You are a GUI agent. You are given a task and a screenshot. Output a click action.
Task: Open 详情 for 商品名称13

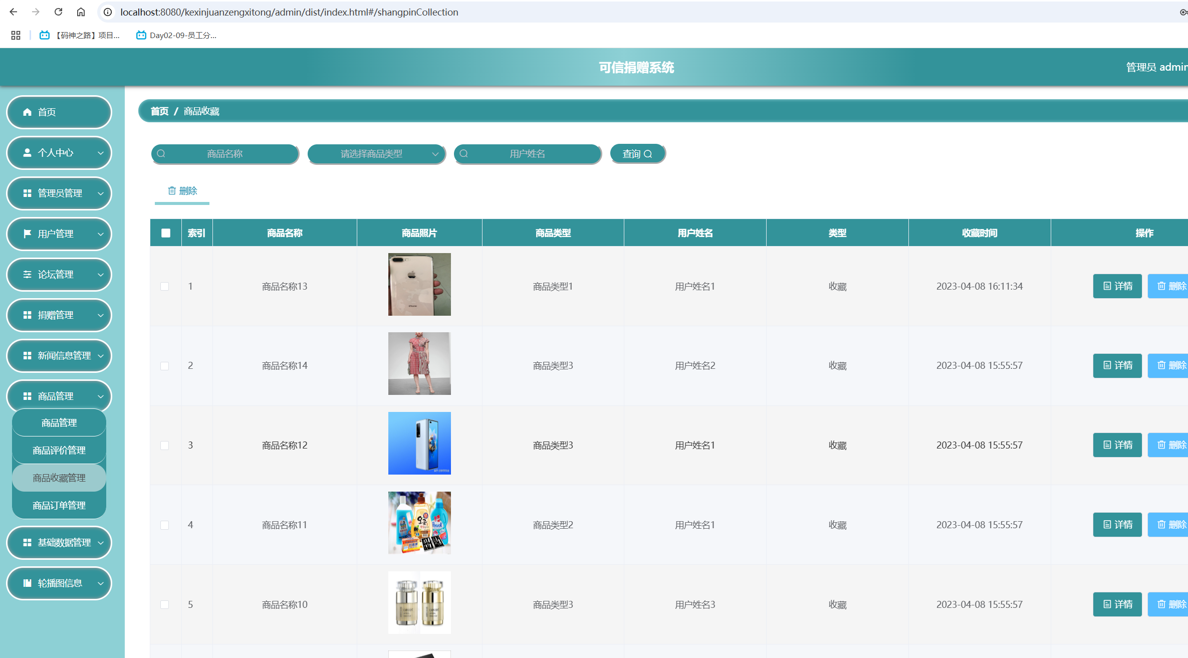point(1117,286)
